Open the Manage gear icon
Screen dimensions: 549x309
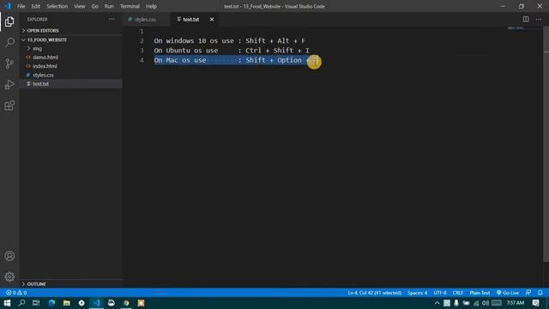tap(9, 276)
